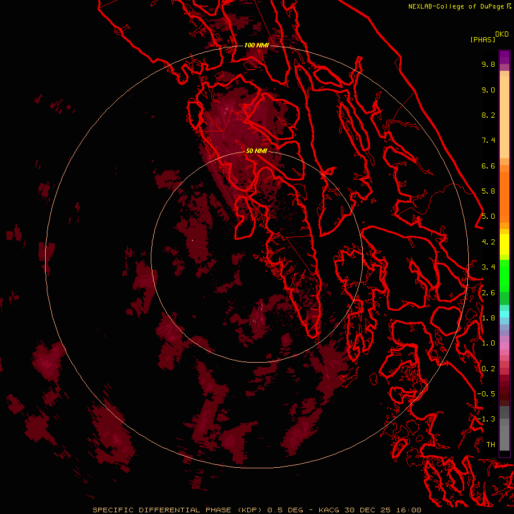Click the [PHAS] units label
The width and height of the screenshot is (514, 514).
tap(483, 40)
